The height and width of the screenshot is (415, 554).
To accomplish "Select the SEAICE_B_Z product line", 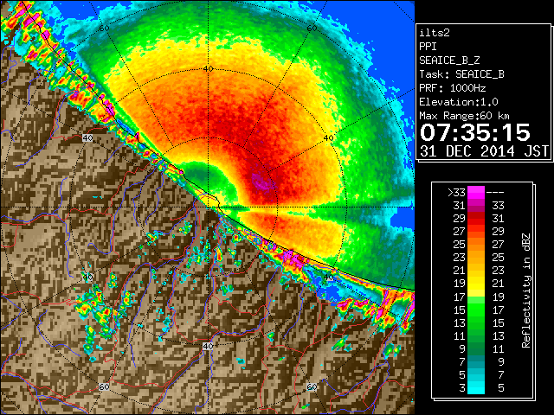I will point(449,61).
